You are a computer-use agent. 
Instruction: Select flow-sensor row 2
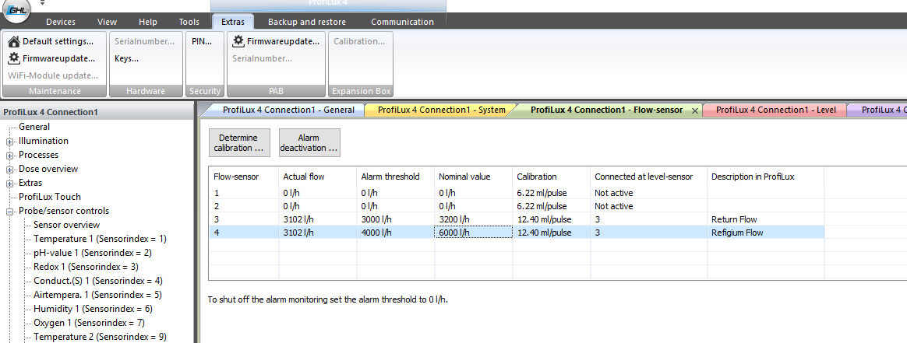coord(517,206)
